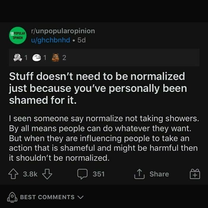Upvote the post with the up arrow
Viewport: 208px width, 208px height.
(13, 174)
